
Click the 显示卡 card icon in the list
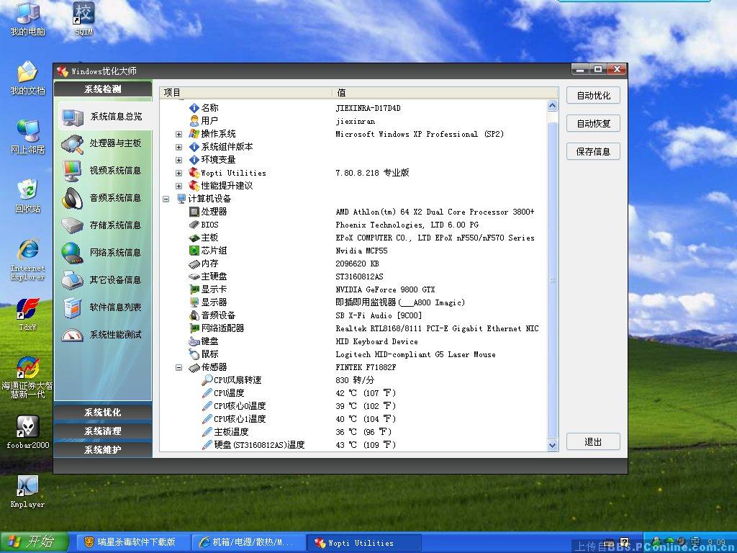point(194,289)
